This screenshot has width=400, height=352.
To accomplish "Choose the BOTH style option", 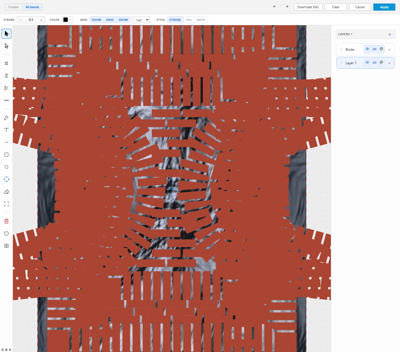I will (201, 20).
